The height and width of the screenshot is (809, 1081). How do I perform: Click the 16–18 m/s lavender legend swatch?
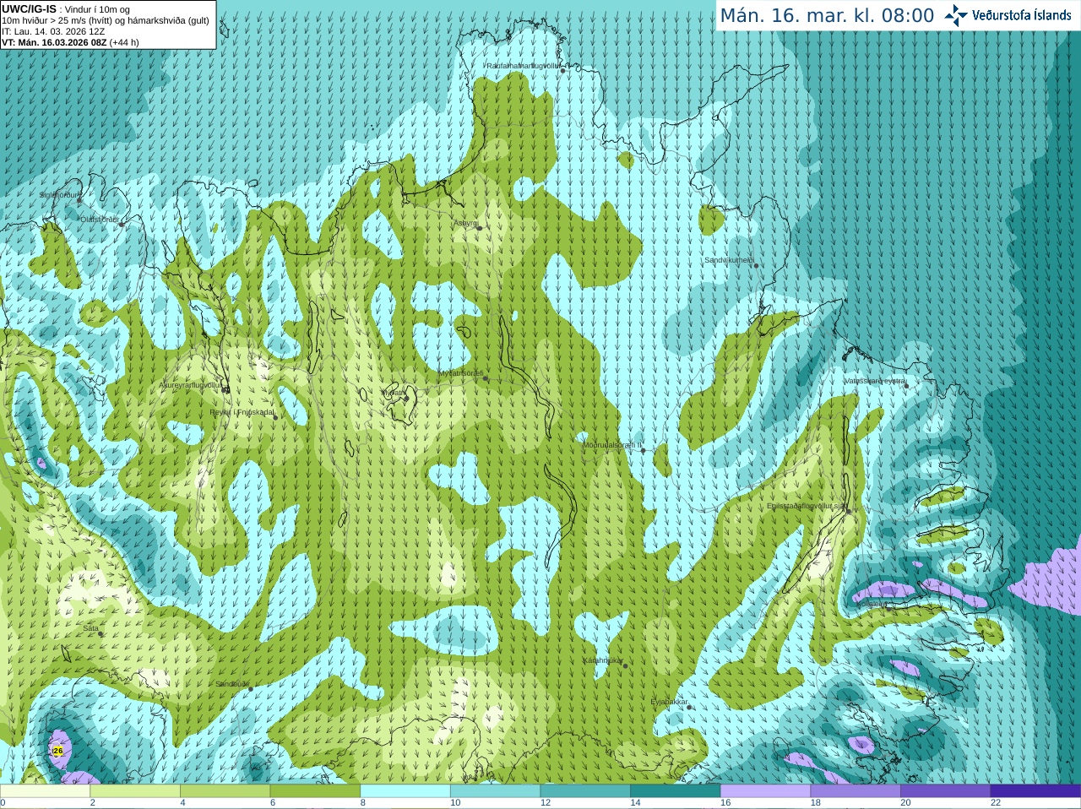[x=765, y=791]
